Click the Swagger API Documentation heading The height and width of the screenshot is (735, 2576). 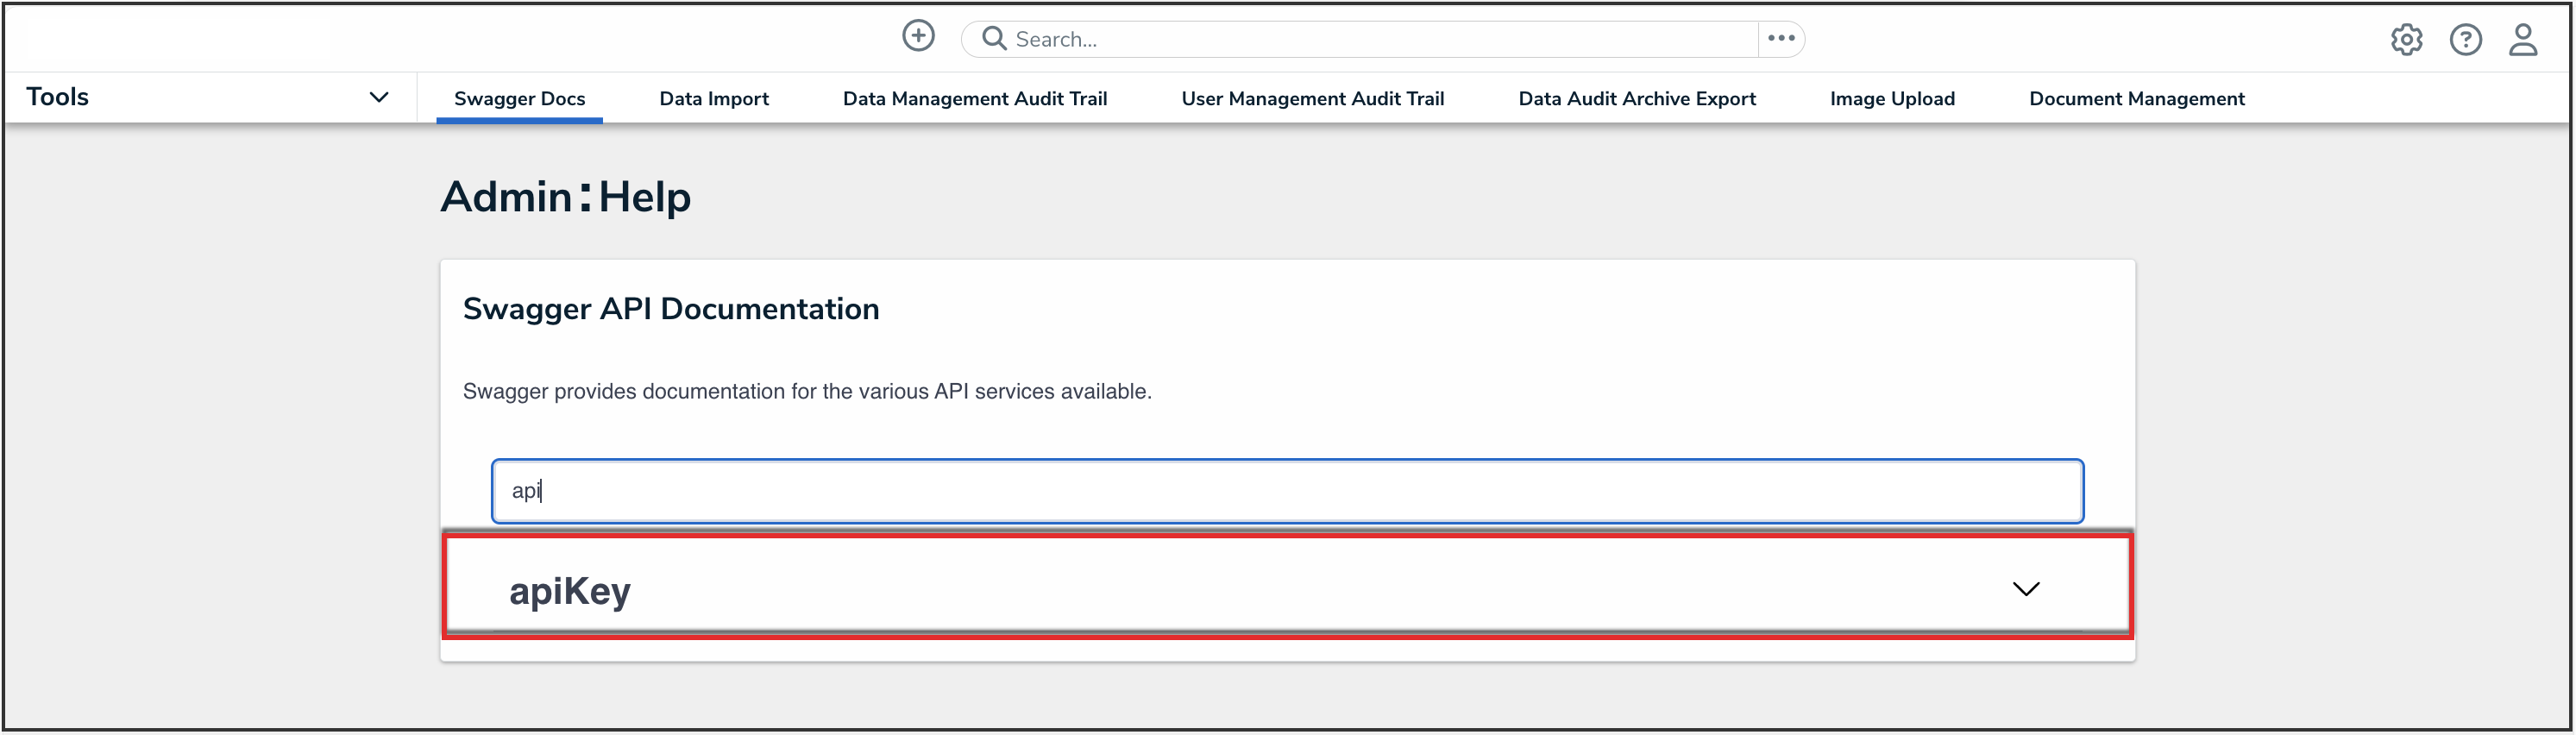[x=670, y=309]
